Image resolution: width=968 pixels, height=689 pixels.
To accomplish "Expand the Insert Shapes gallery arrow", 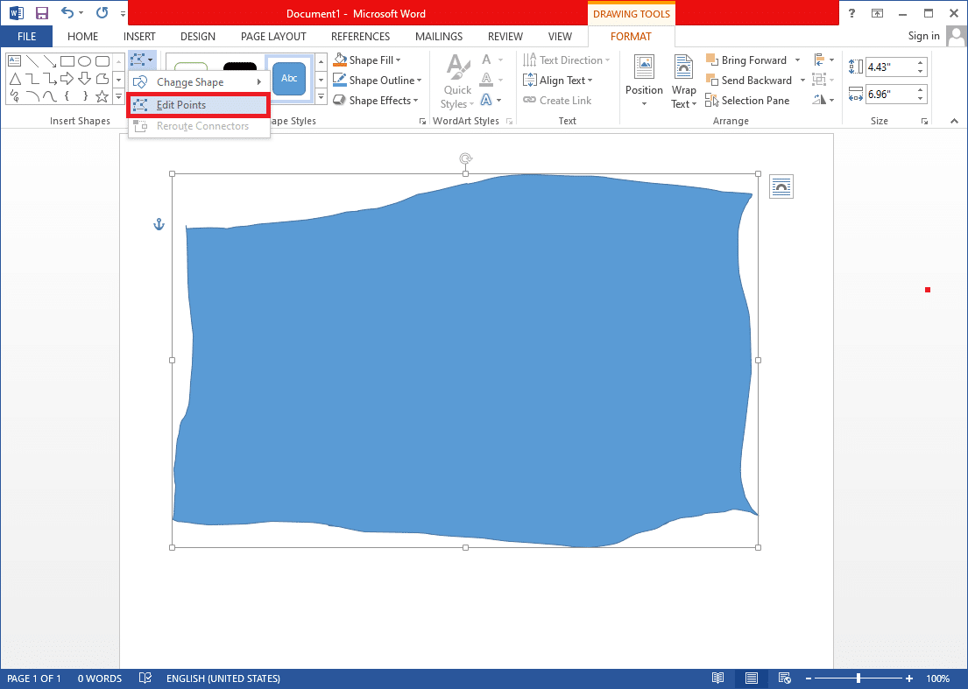I will tap(118, 96).
